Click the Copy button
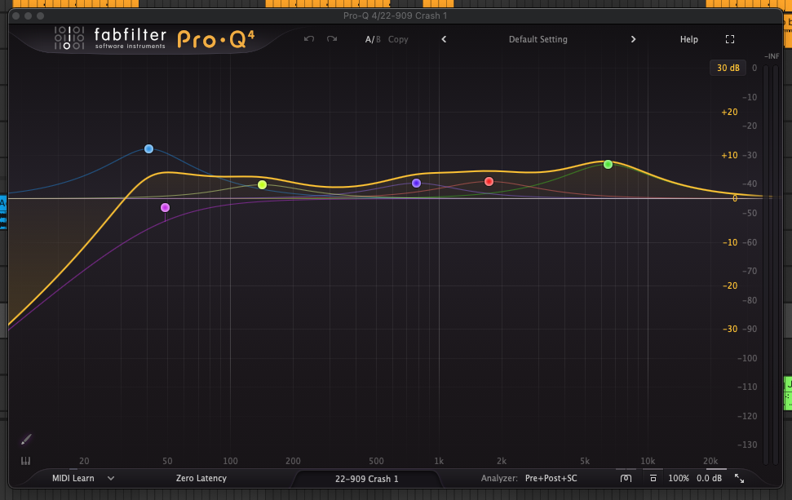The height and width of the screenshot is (500, 792). click(398, 39)
